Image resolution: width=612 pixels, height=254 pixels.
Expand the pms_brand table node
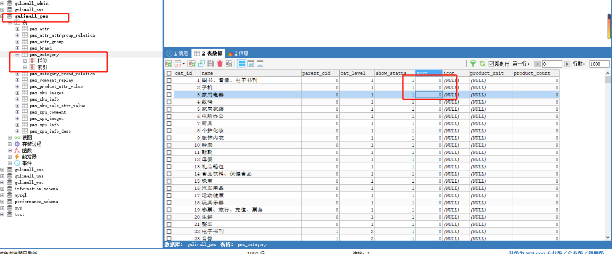point(17,48)
